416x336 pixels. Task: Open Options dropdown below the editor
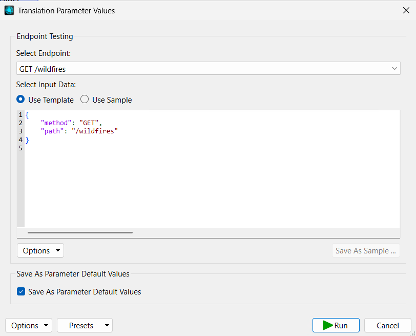(x=40, y=250)
